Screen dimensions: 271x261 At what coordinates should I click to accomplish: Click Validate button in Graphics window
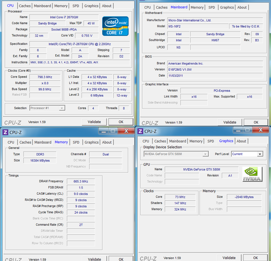(229, 258)
